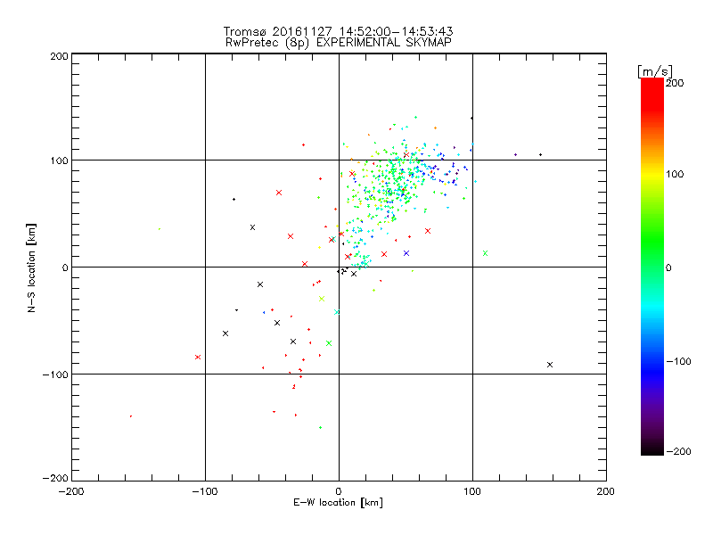This screenshot has height=535, width=713.
Task: Click the colorbar tick label "0"
Action: 668,267
